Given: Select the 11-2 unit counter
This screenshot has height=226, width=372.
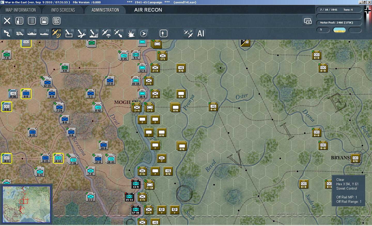Looking at the screenshot, I should coord(91,197).
